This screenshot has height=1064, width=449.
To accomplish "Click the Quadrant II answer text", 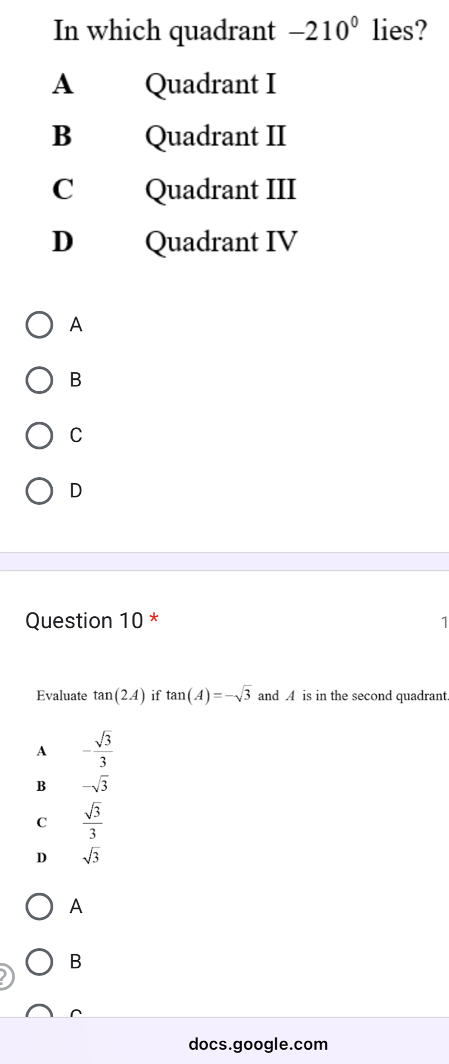I will click(216, 137).
